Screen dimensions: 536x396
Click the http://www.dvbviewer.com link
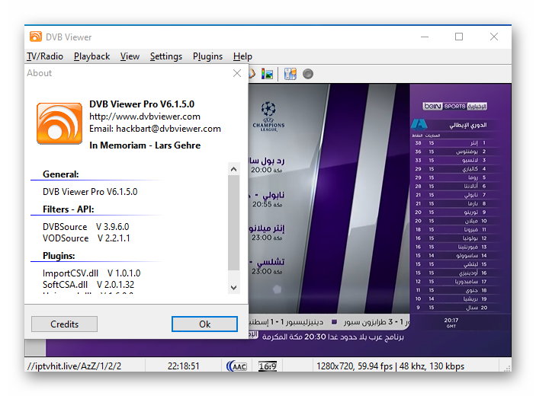click(x=145, y=117)
